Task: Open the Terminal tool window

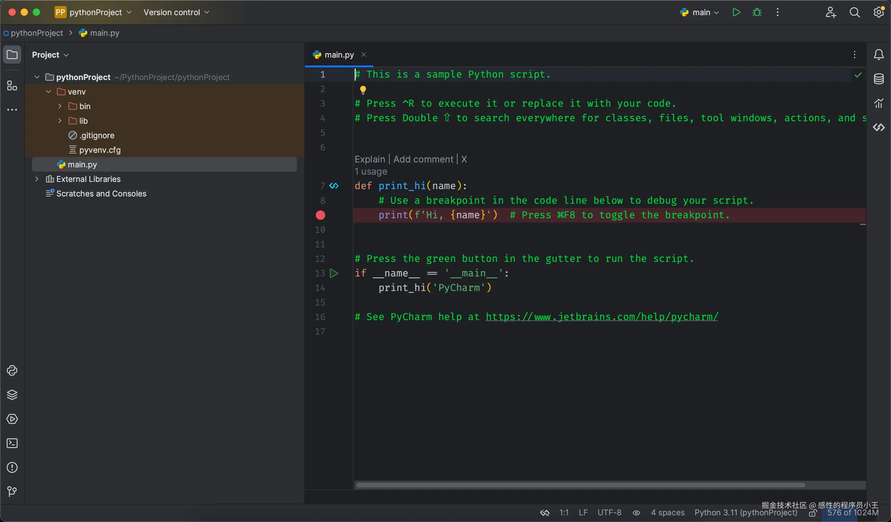Action: (12, 443)
